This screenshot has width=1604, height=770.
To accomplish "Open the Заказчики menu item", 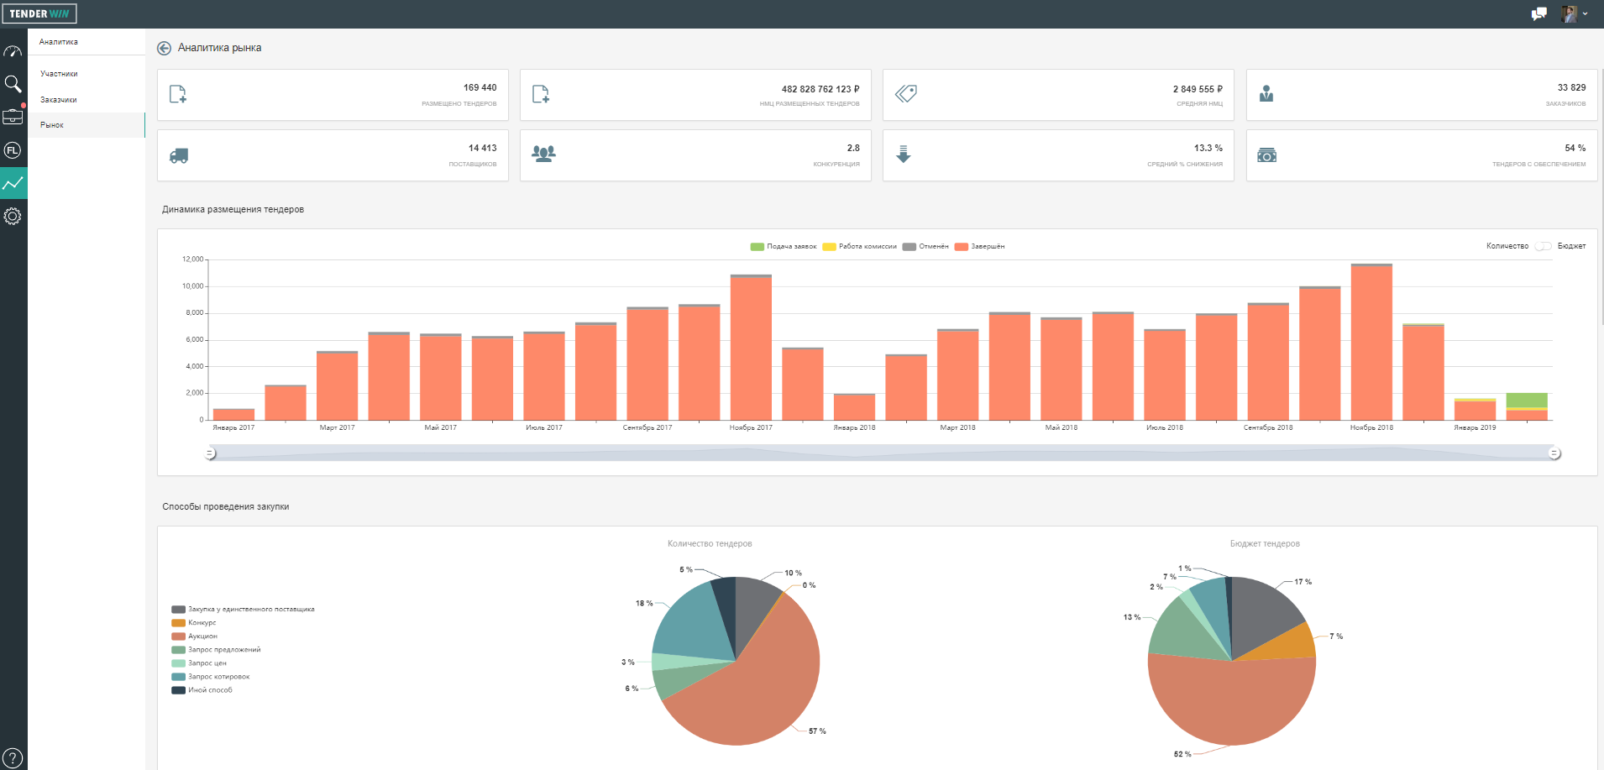I will click(x=59, y=100).
